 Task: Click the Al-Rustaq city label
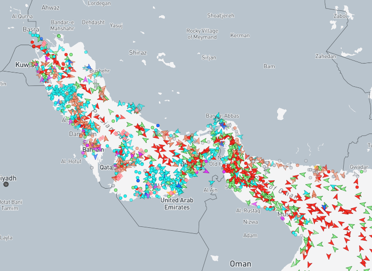click(248, 210)
